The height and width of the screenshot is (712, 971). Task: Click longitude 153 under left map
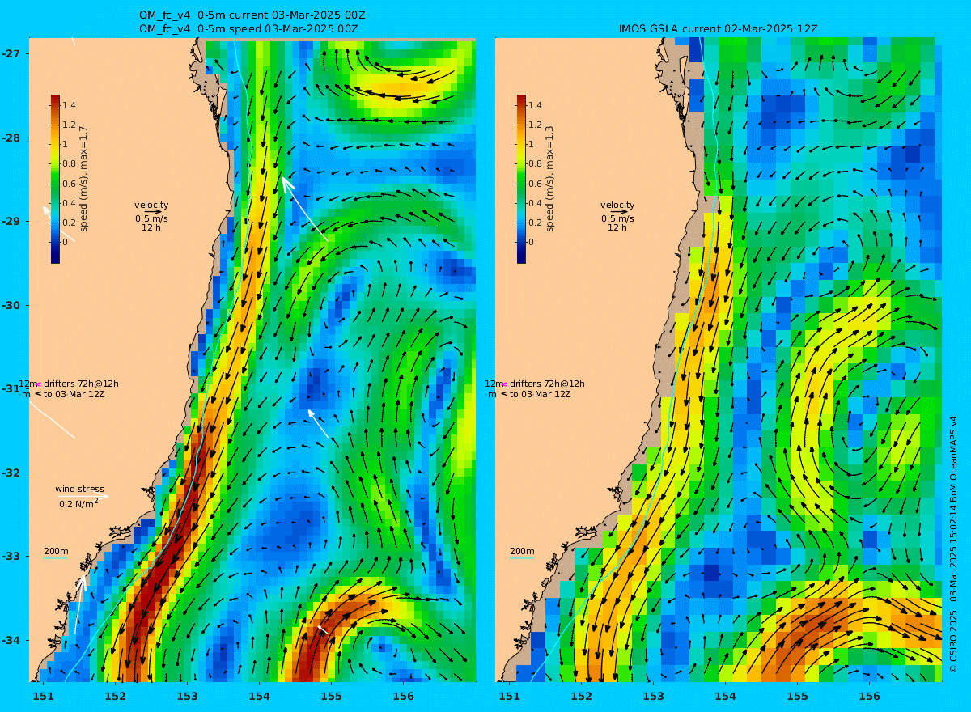[187, 696]
